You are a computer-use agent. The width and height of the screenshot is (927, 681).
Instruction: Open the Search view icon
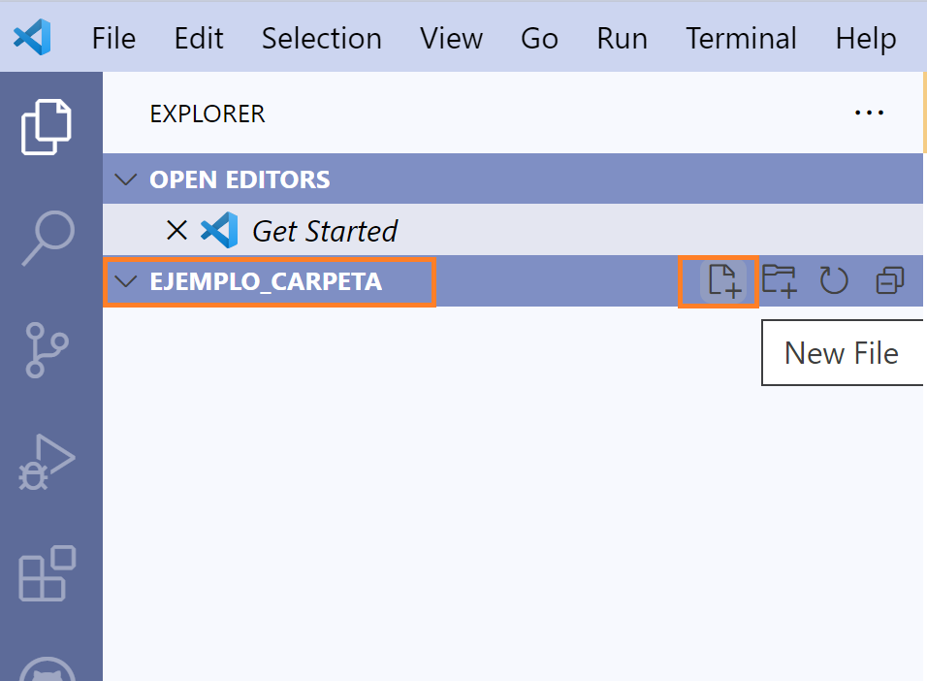click(x=49, y=235)
